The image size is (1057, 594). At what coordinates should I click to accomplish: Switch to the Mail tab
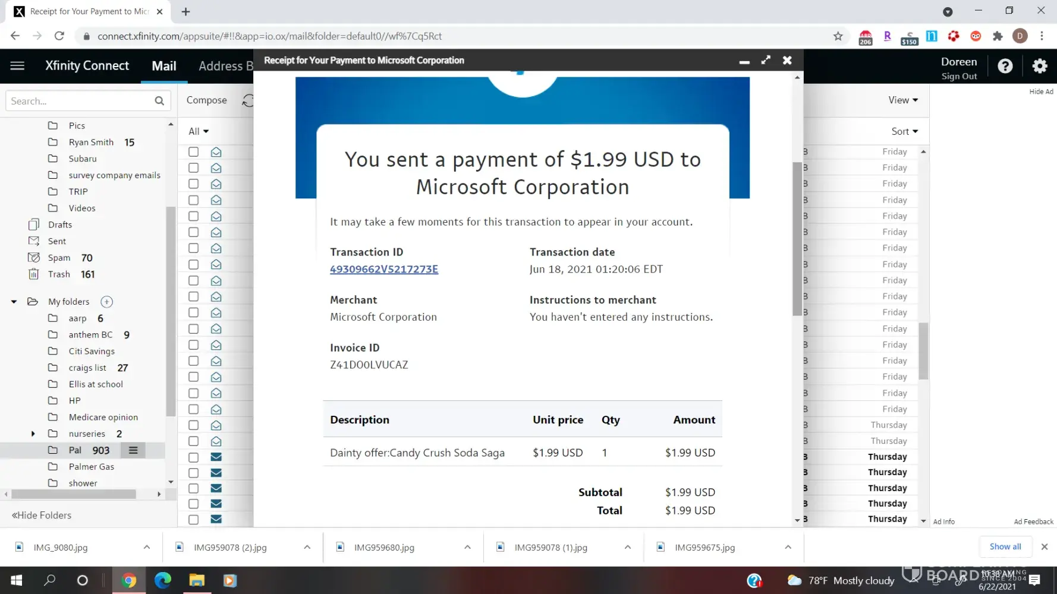click(164, 66)
